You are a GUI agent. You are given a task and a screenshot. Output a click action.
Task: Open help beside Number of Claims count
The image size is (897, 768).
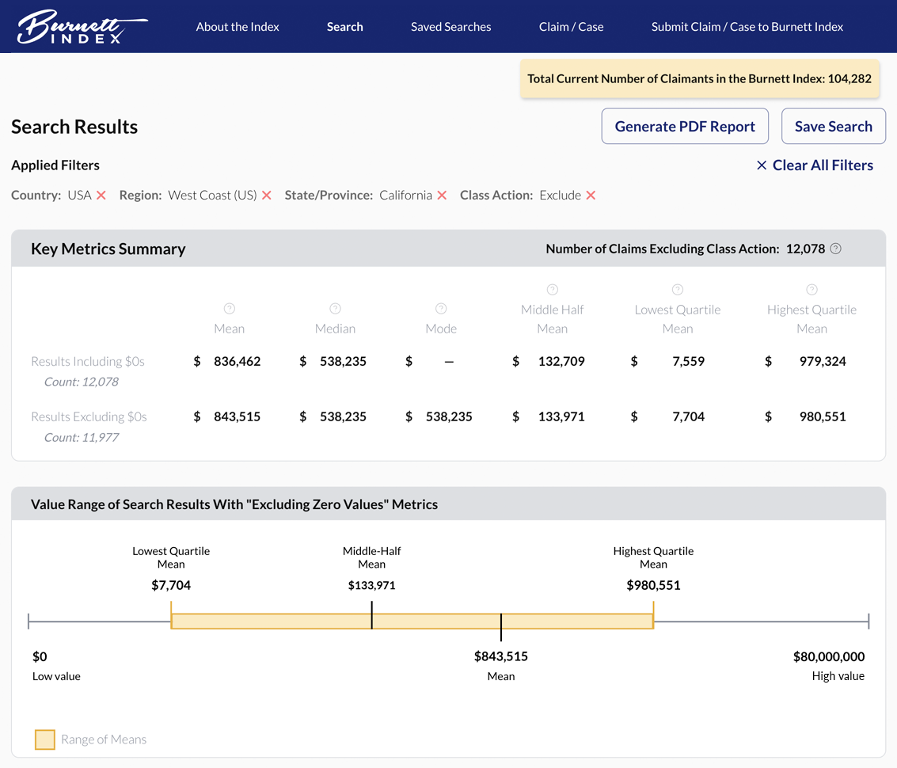coord(835,249)
